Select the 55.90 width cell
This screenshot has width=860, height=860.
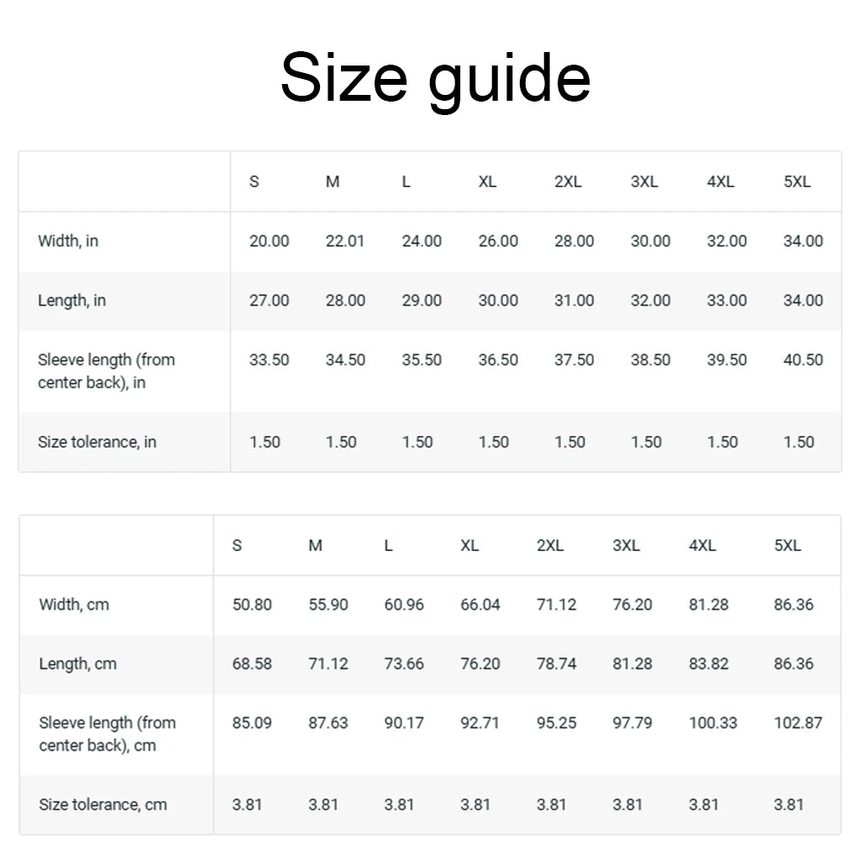pyautogui.click(x=328, y=605)
